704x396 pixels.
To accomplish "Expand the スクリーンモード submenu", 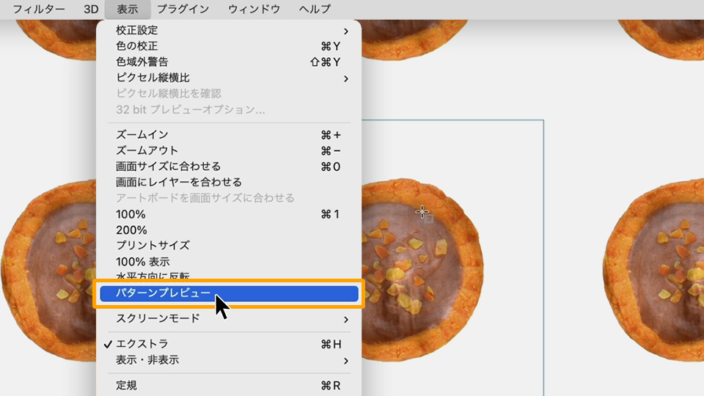I will tap(229, 319).
